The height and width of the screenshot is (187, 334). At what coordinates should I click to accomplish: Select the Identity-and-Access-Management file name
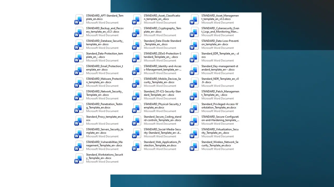point(162,68)
